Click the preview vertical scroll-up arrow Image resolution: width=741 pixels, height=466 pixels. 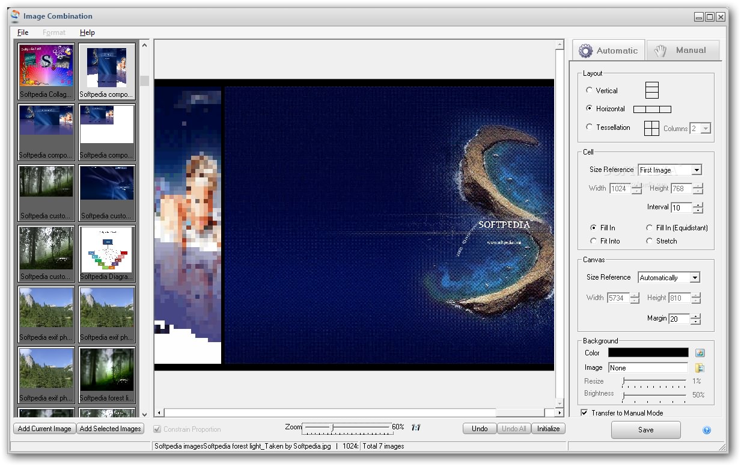560,44
